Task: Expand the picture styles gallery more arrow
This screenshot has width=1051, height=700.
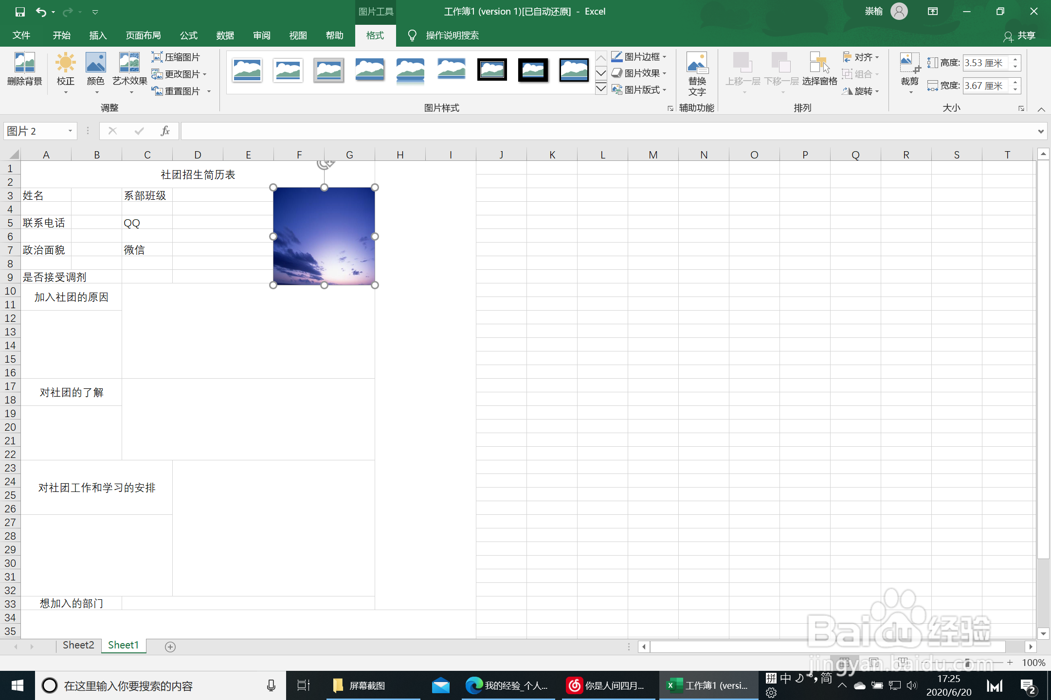Action: [601, 89]
